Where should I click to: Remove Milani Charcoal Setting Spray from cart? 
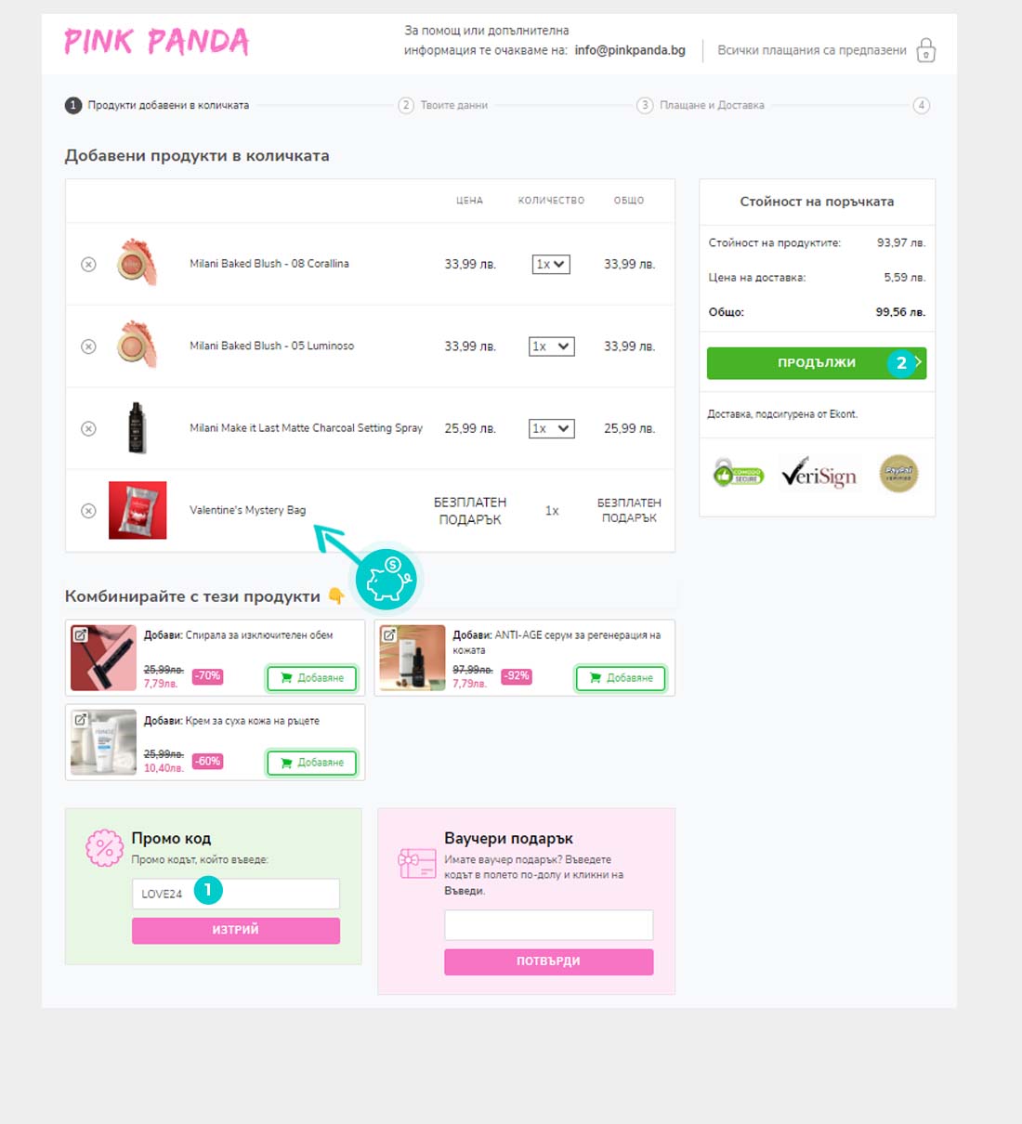tap(88, 428)
